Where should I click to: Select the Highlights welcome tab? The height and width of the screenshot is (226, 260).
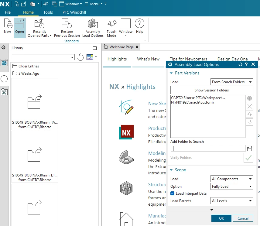[x=117, y=59]
